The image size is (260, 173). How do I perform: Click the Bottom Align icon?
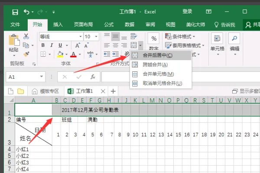click(124, 38)
